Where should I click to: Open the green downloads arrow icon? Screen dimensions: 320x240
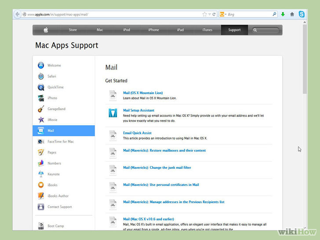tap(283, 14)
